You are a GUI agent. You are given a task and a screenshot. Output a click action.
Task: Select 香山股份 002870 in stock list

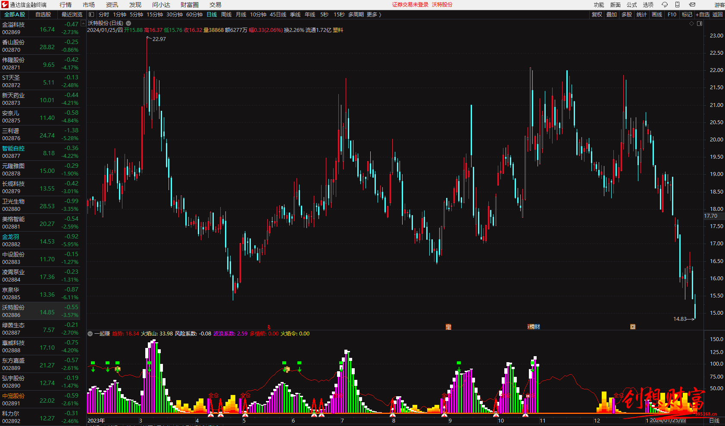(x=40, y=46)
